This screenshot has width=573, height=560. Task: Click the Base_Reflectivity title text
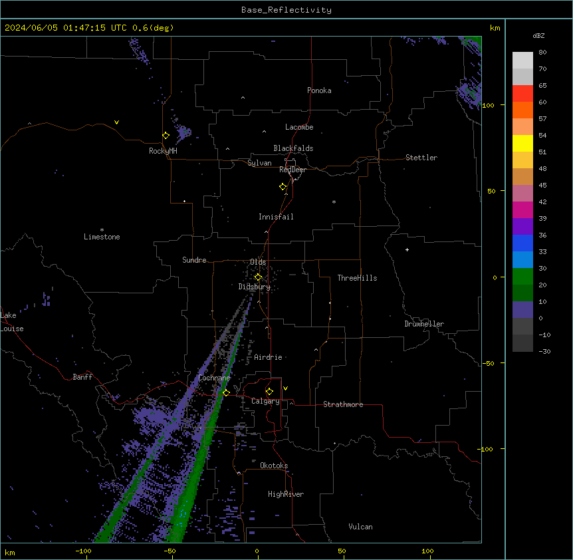pos(286,10)
